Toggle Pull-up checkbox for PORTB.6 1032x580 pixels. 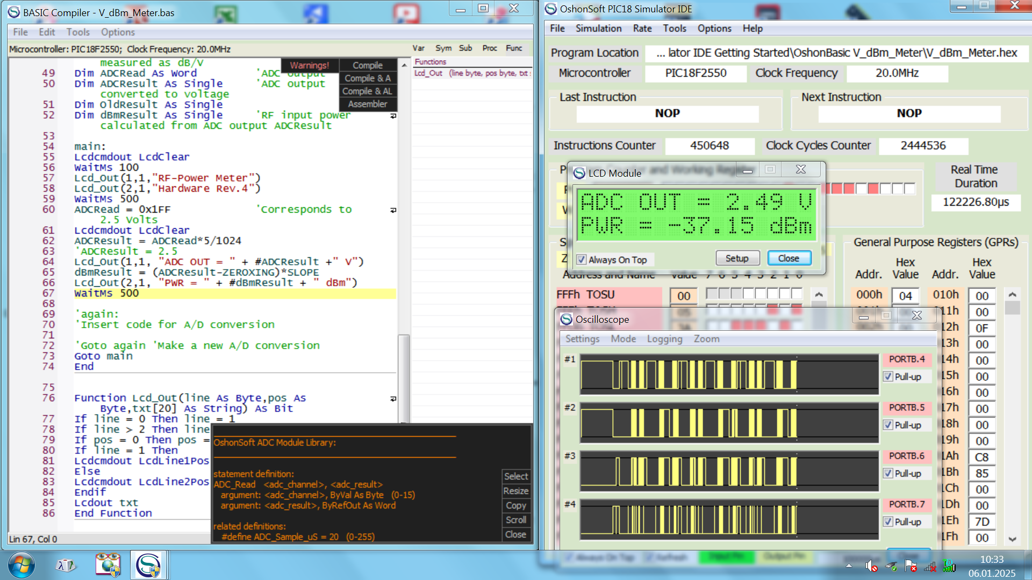(888, 474)
